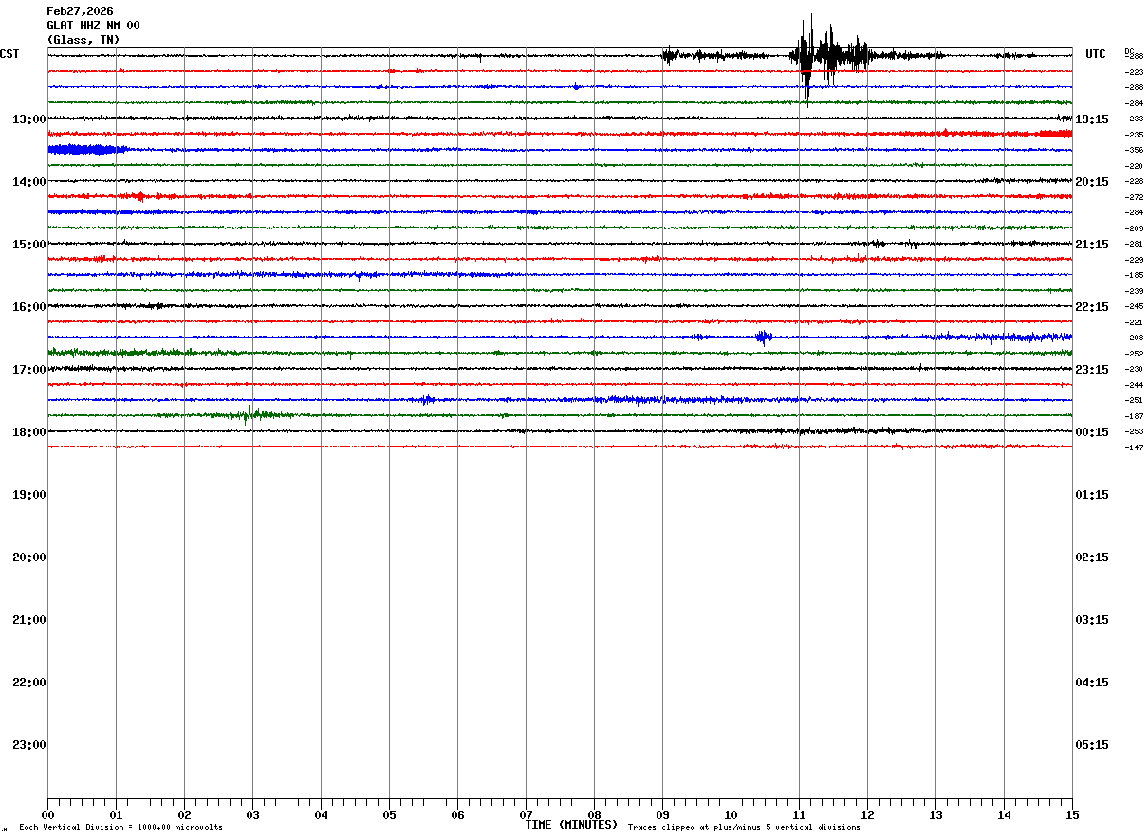This screenshot has height=840, width=1148.
Task: Click the 04:15 UTC row label
Action: 1092,682
